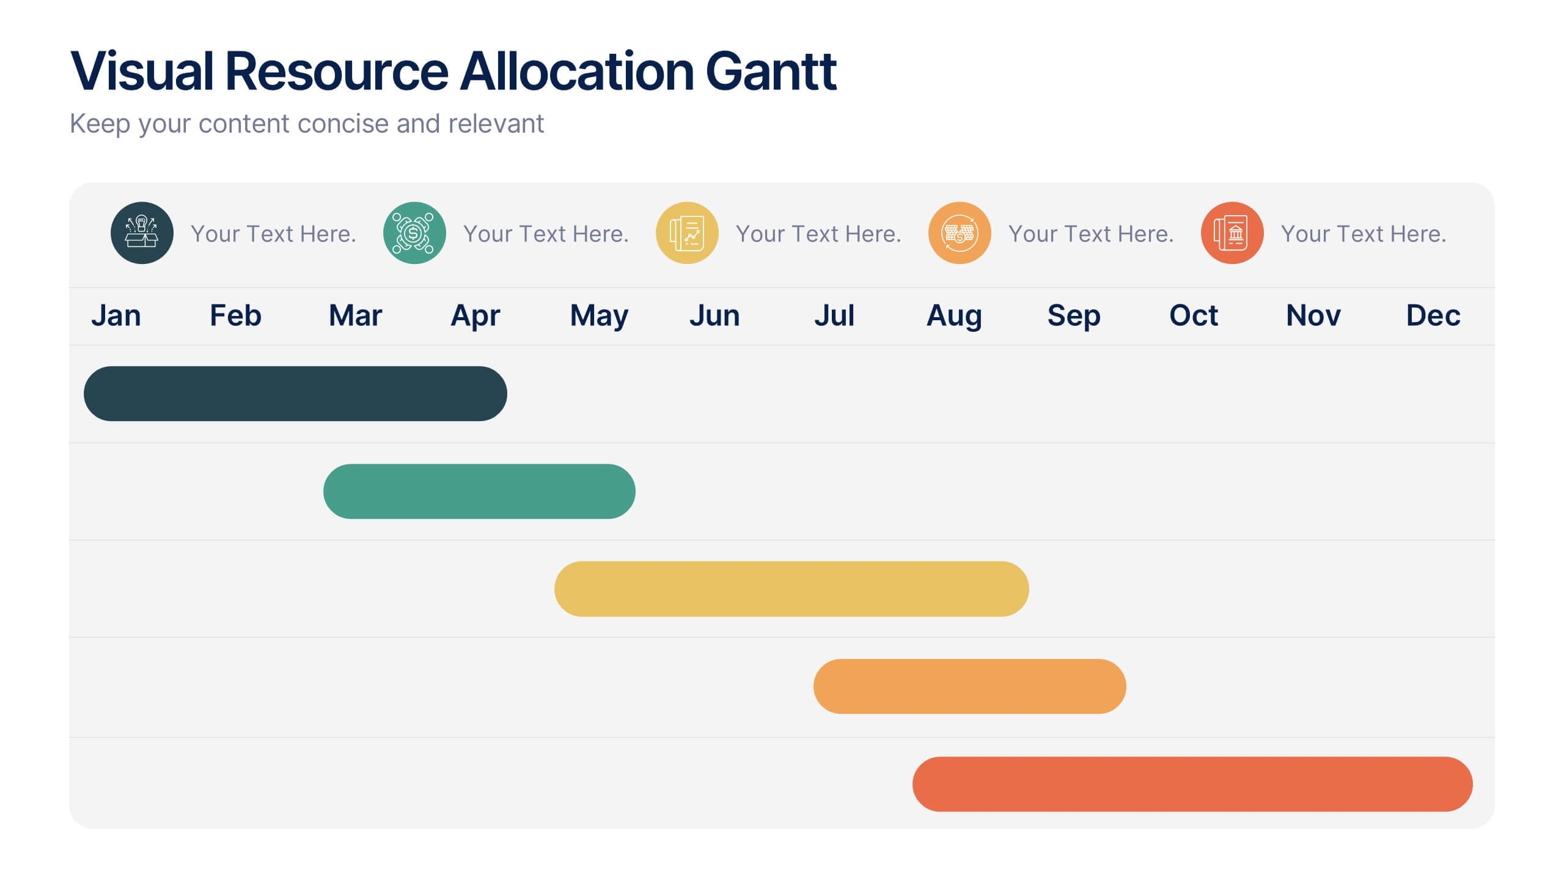
Task: Click the yellow report chart icon
Action: (x=687, y=233)
